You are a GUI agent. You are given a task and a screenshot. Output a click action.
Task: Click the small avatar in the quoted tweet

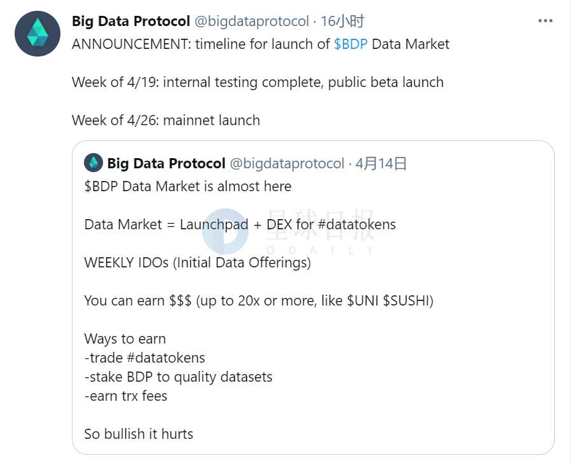pyautogui.click(x=94, y=163)
